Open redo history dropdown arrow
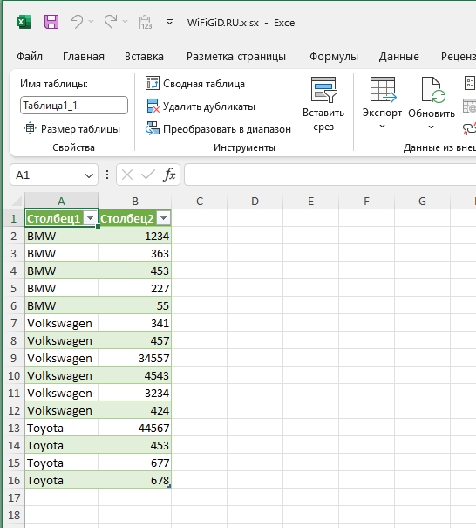This screenshot has width=476, height=528. point(125,22)
